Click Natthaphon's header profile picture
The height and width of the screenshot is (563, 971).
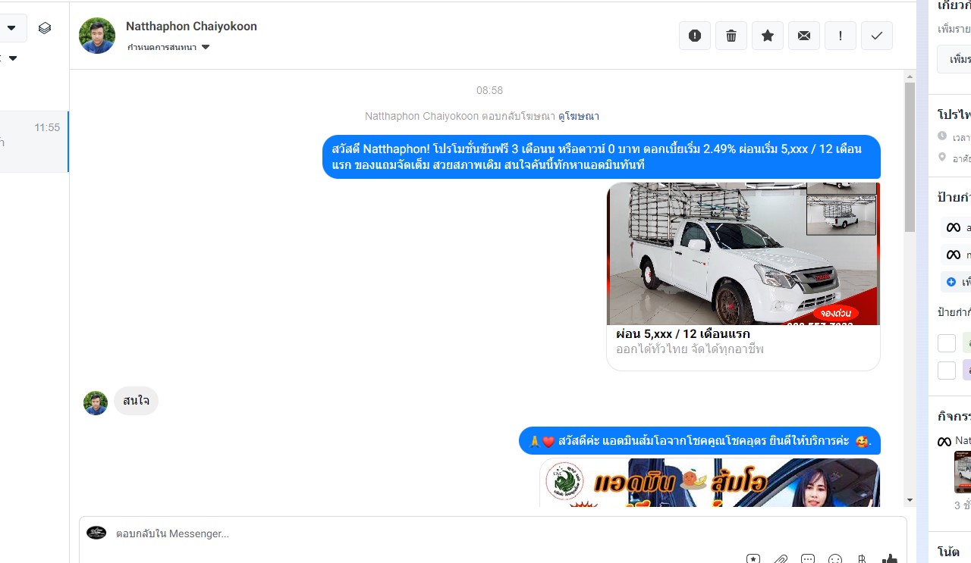click(x=97, y=36)
